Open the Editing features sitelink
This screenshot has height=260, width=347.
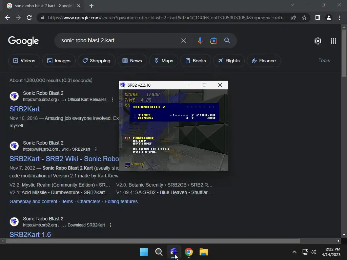(x=121, y=201)
